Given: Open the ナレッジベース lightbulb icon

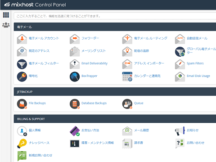Looking at the screenshot, I should (x=22, y=144).
